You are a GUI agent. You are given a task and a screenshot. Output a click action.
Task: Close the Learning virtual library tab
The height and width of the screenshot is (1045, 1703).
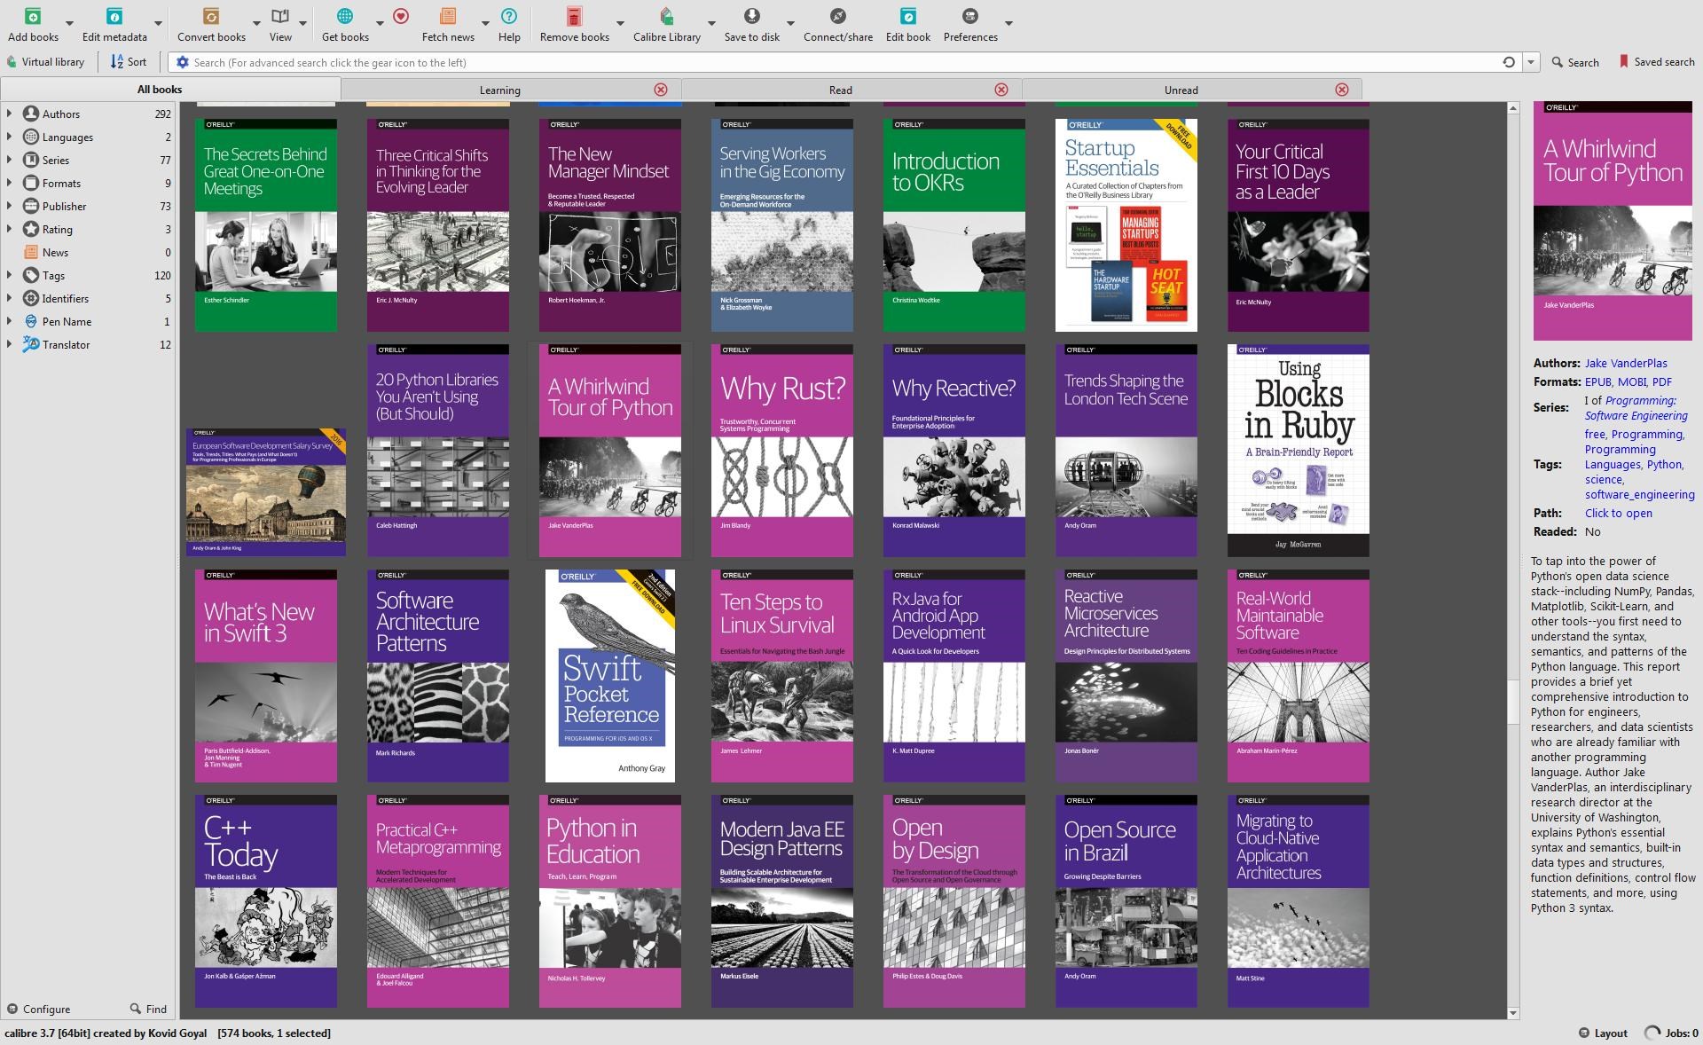pyautogui.click(x=661, y=90)
